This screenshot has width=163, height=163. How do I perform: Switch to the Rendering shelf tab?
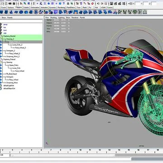61,7
